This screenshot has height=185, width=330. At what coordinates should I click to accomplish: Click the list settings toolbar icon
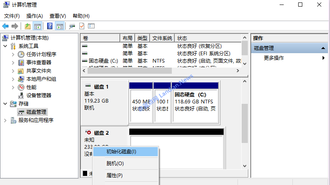coord(91,26)
